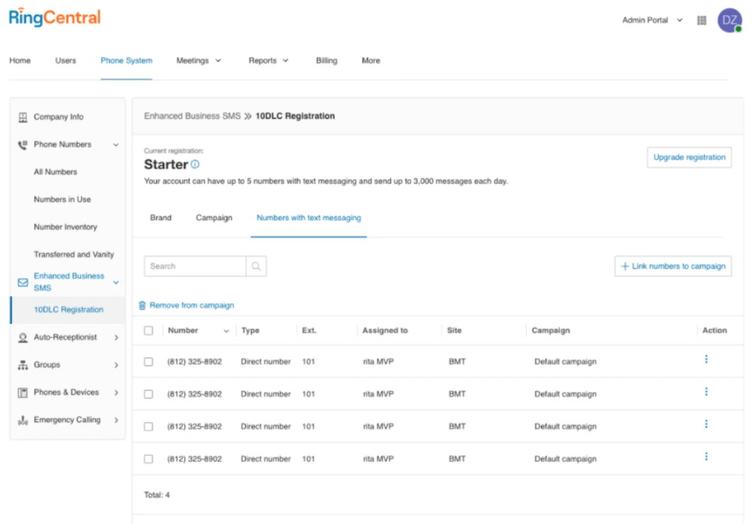Click the Phone Numbers handset icon
The height and width of the screenshot is (524, 754).
click(23, 144)
